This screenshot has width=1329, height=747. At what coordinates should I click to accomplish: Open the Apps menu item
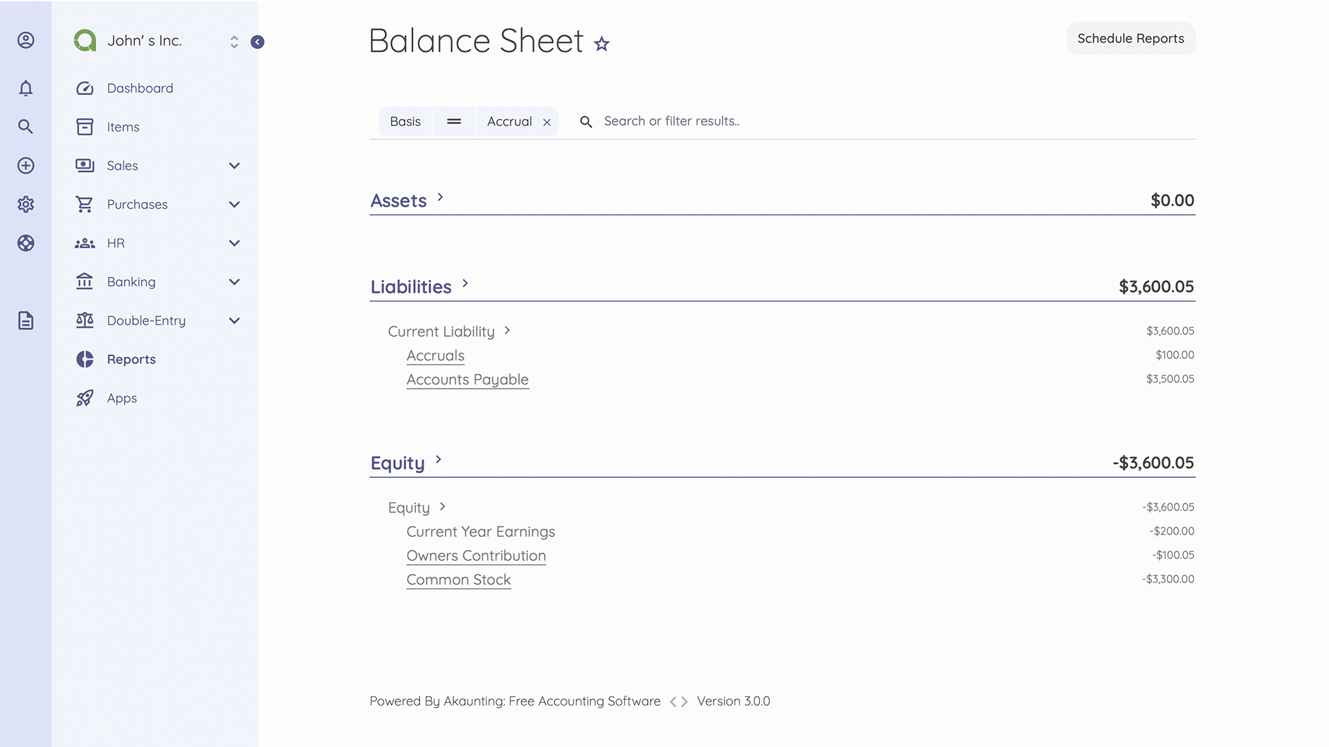coord(122,398)
